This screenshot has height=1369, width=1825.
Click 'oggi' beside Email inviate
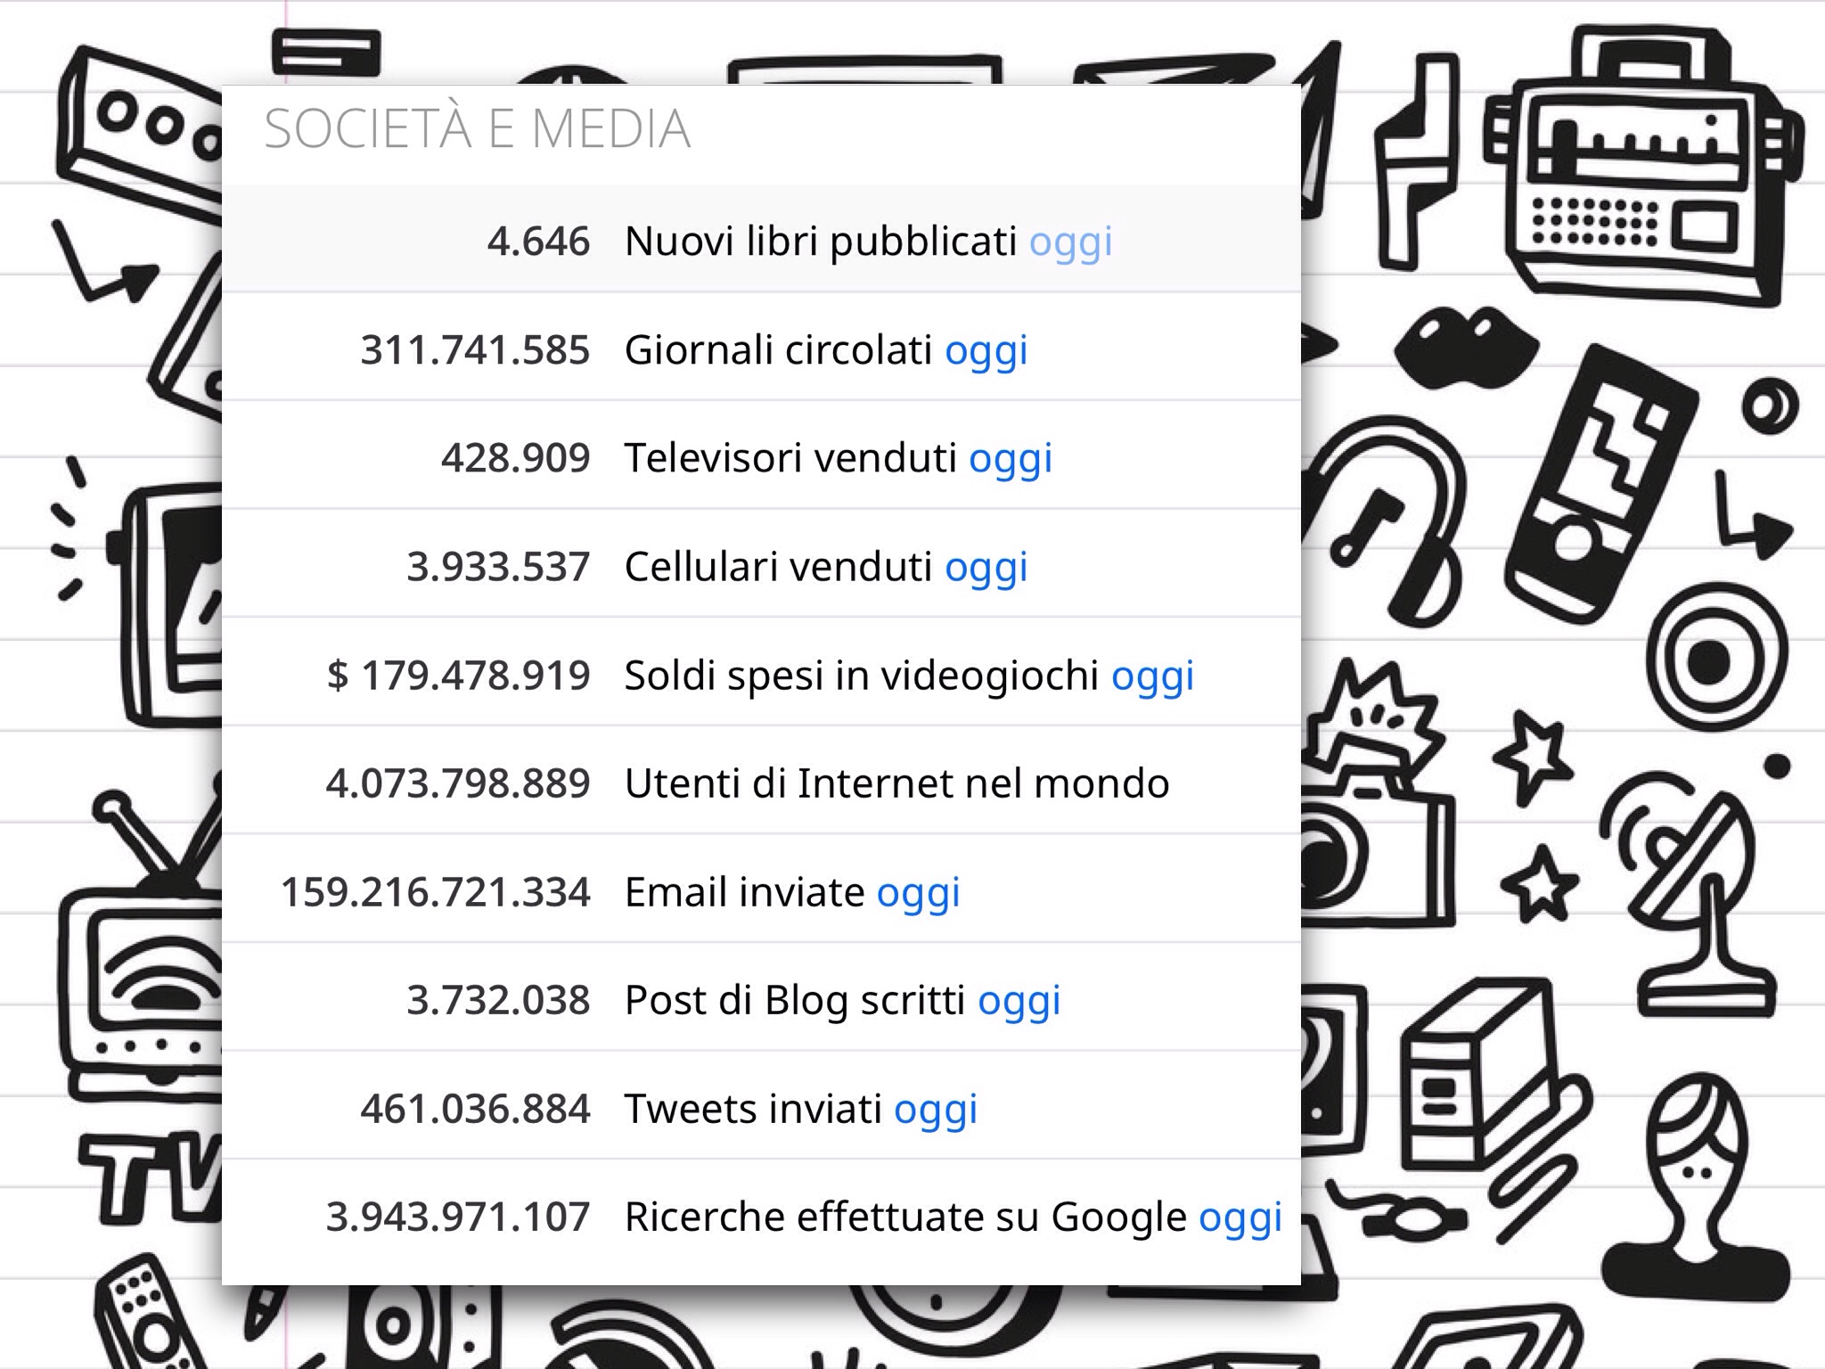(918, 892)
